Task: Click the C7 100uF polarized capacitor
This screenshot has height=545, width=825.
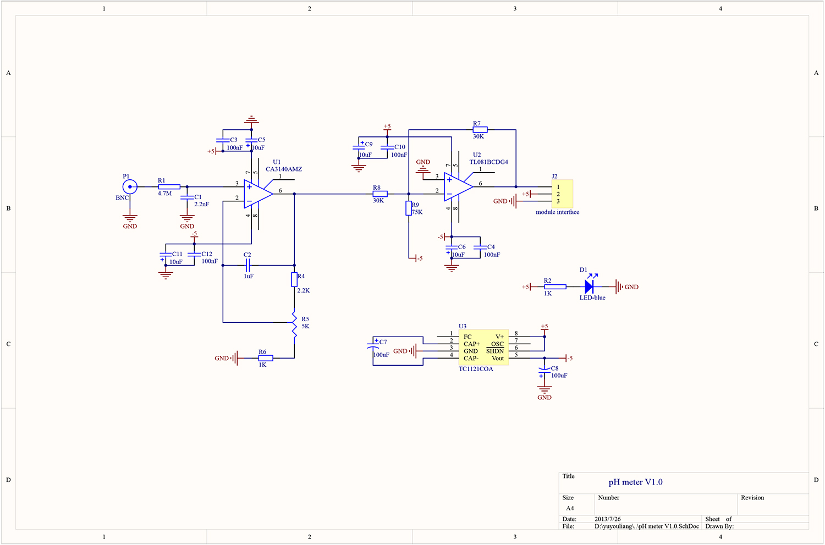Action: click(x=373, y=346)
